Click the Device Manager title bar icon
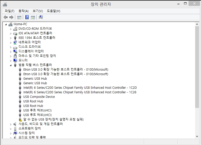Image resolution: width=201 pixels, height=145 pixels. (x=5, y=4)
